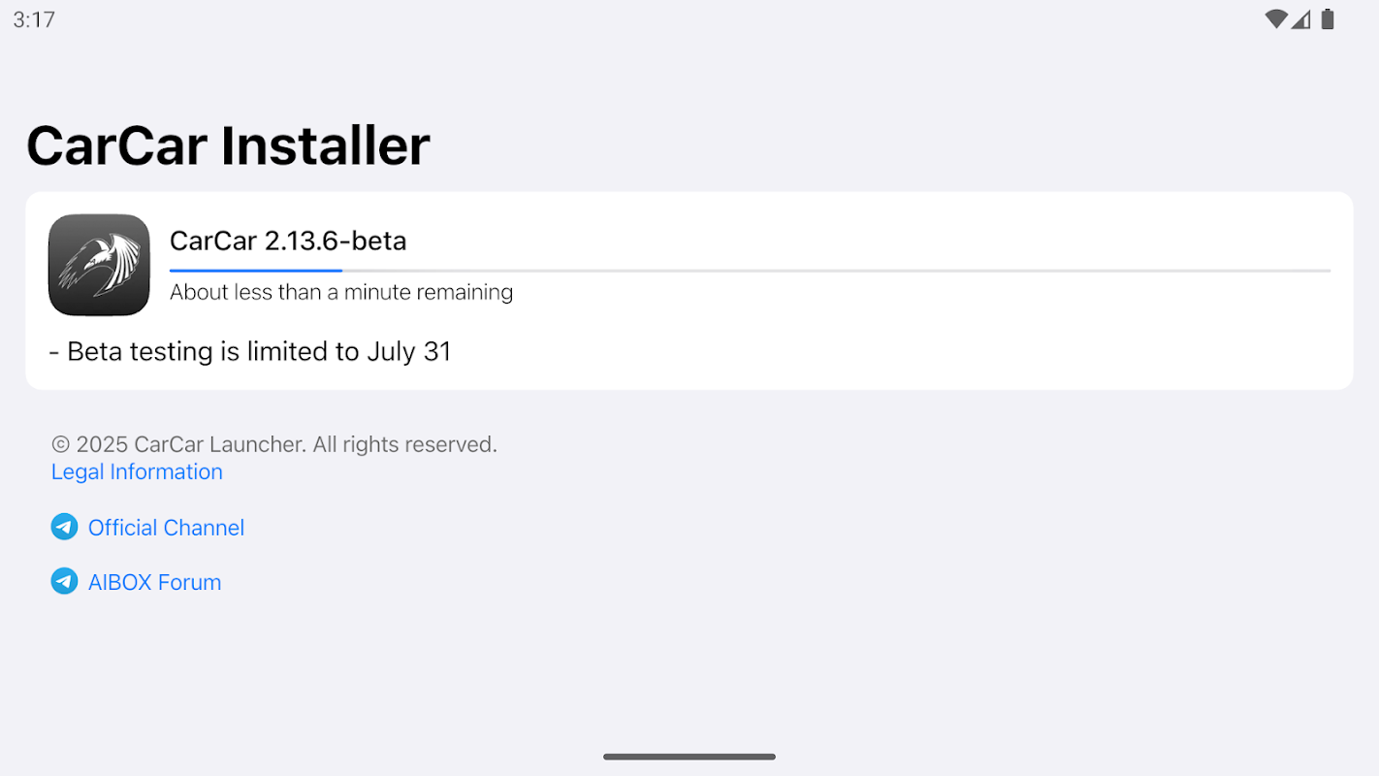Tap the CarCar Installer heading

pos(228,145)
